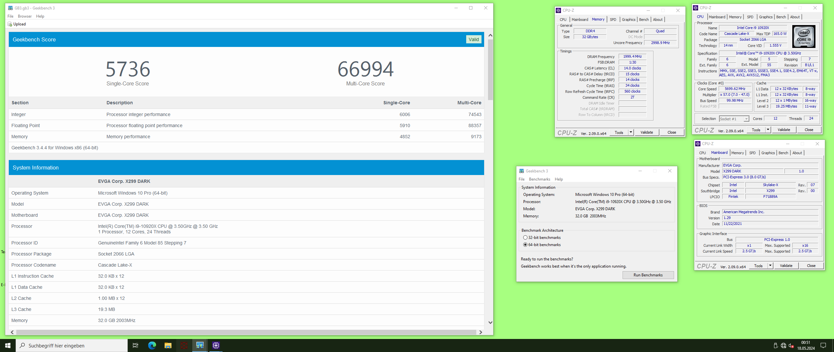834x352 pixels.
Task: Open the File menu in GB3.gb3 window
Action: [10, 16]
